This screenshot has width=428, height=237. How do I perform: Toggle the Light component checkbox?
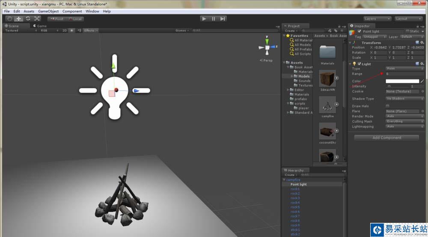click(359, 64)
